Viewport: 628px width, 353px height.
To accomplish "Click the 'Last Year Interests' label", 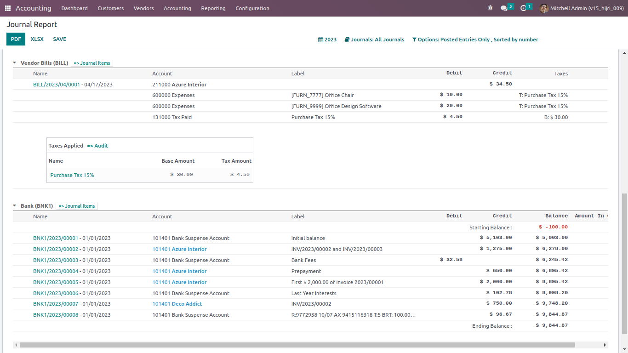I will tap(314, 293).
